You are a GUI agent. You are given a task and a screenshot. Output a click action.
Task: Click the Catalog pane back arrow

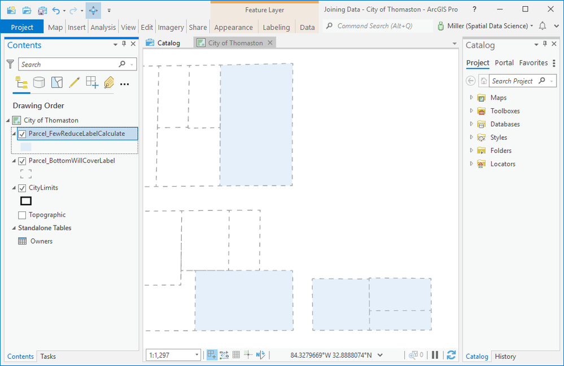point(470,81)
